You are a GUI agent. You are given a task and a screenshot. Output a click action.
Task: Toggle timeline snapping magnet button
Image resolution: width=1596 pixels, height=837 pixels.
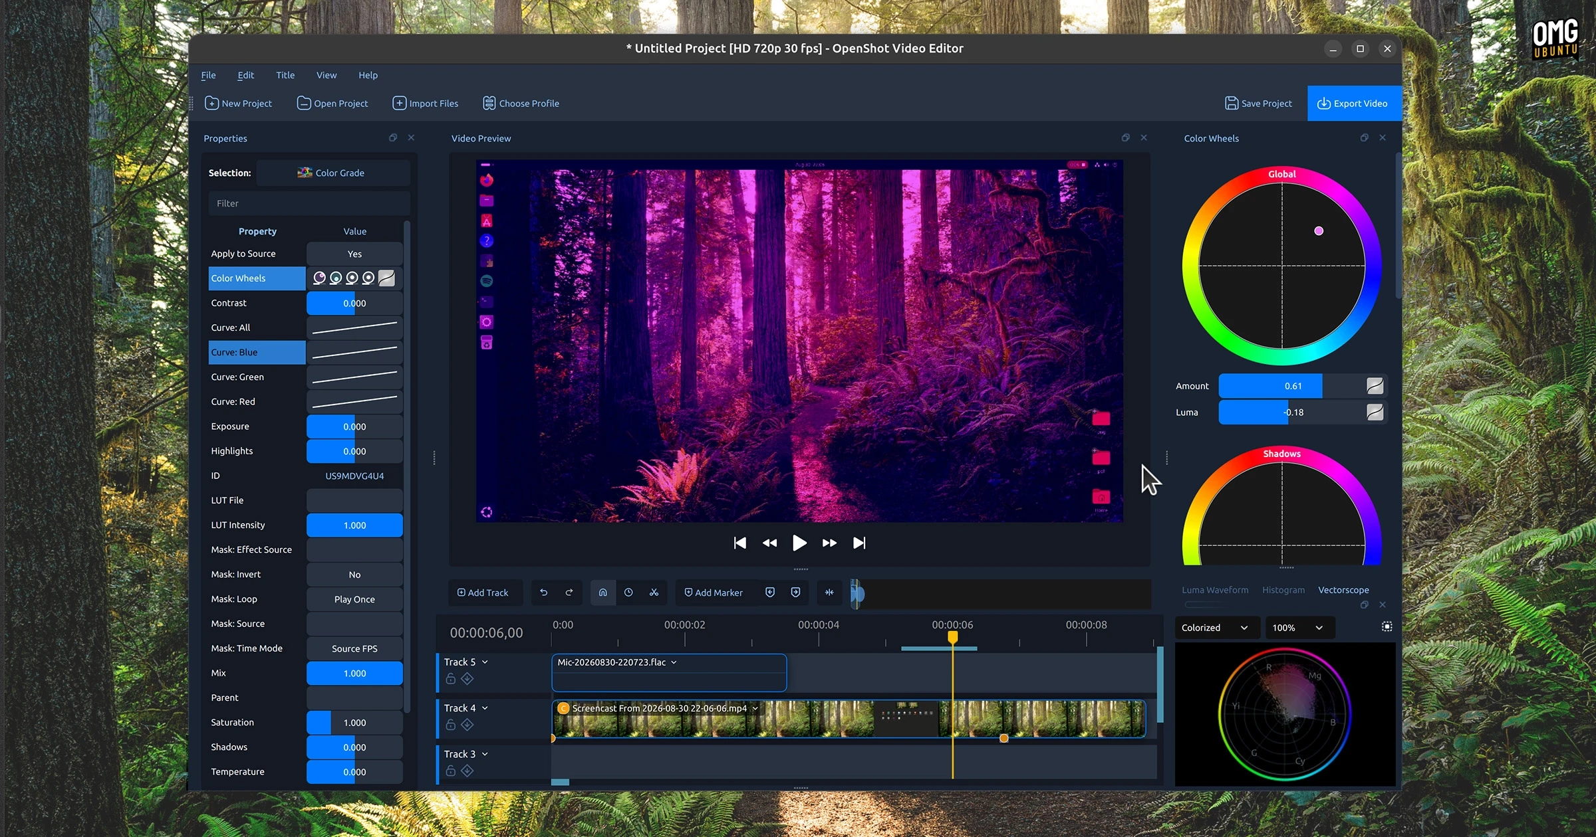pos(602,592)
